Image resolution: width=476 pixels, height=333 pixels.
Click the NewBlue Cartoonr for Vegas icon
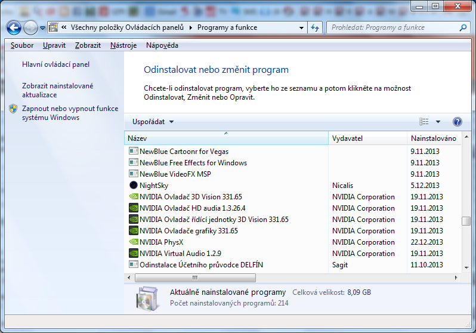pyautogui.click(x=134, y=151)
